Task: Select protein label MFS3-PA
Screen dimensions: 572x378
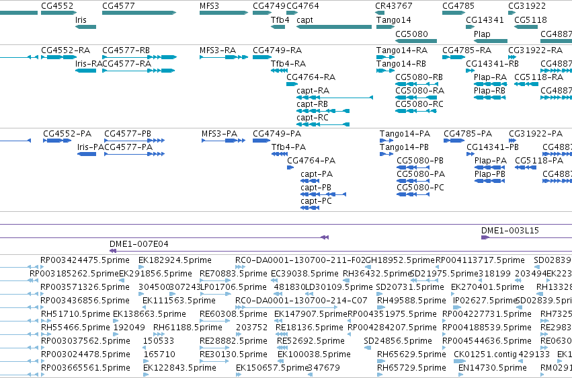Action: (x=219, y=134)
